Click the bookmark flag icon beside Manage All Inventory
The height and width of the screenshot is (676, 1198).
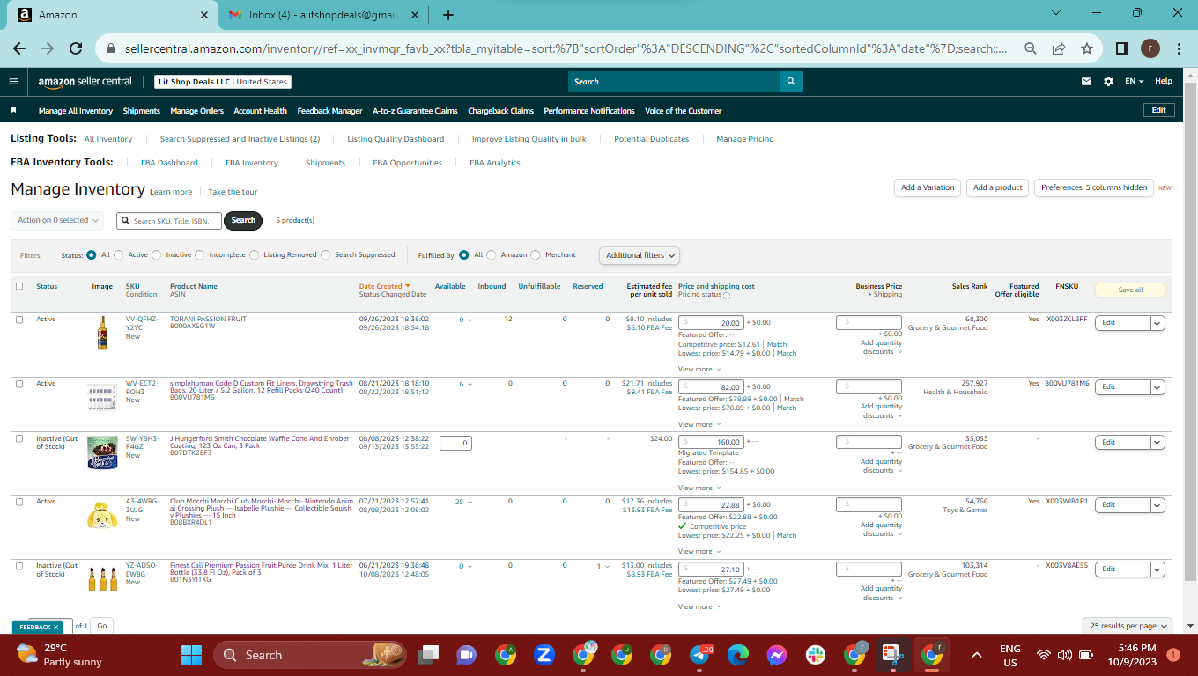click(x=14, y=111)
